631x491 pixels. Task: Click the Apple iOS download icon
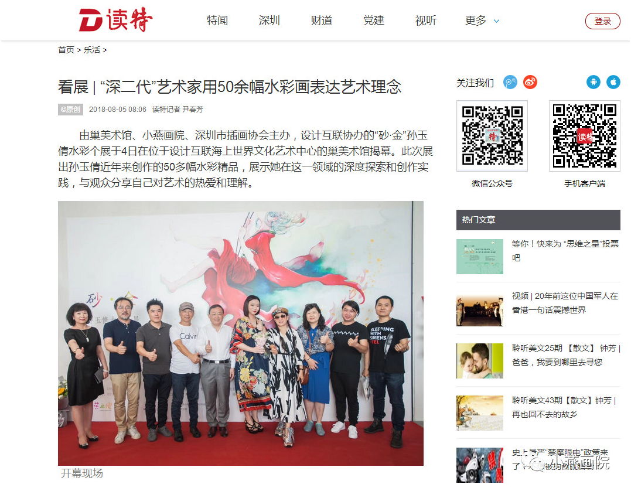[x=613, y=82]
